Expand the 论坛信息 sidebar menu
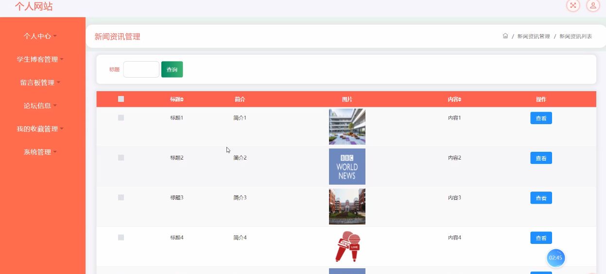 pos(40,106)
